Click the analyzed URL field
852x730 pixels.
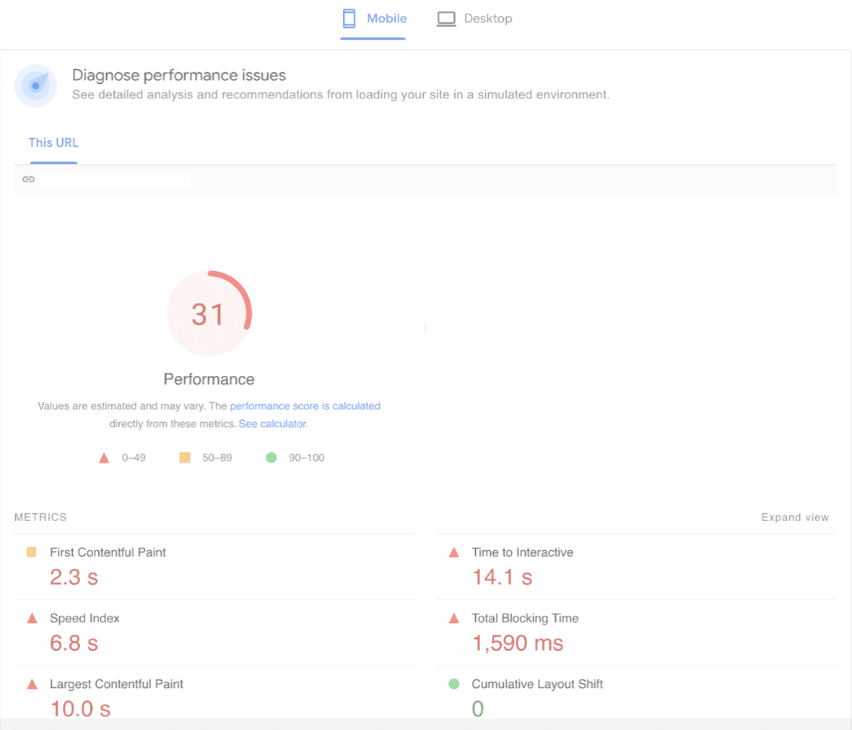(x=116, y=181)
